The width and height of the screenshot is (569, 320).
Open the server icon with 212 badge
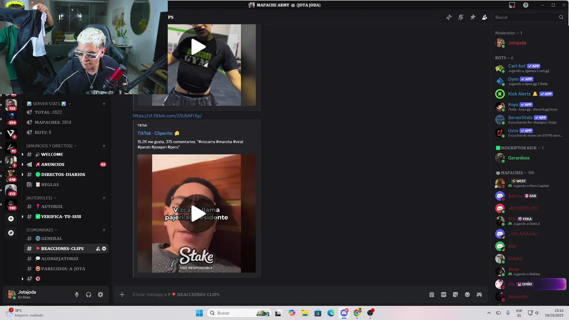click(x=11, y=190)
